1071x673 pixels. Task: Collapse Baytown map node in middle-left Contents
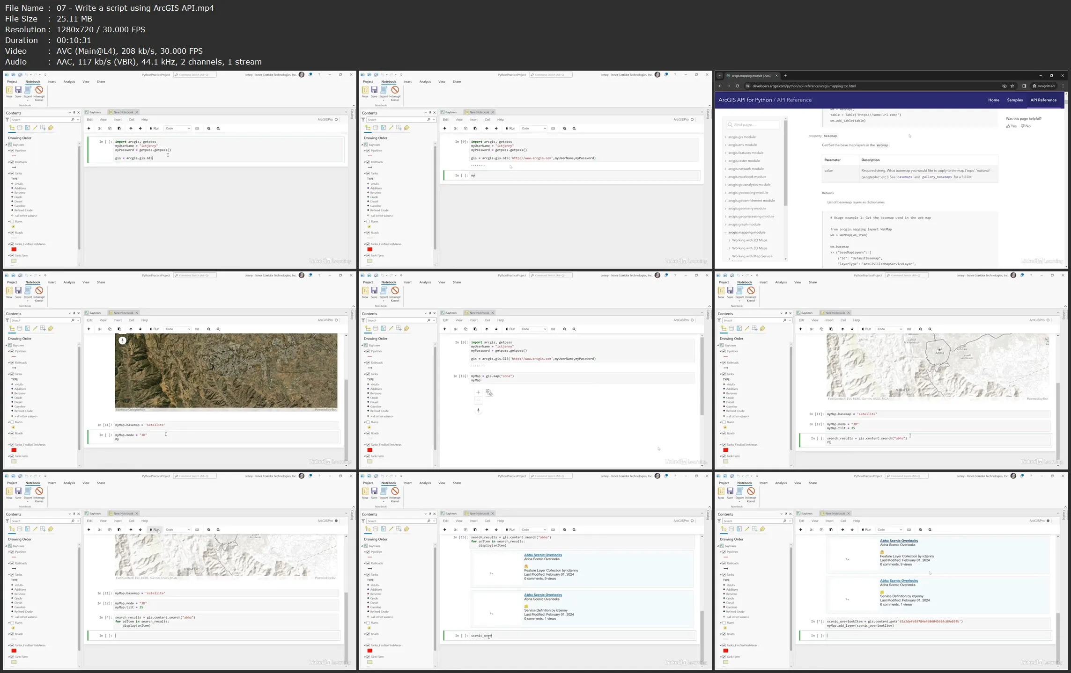point(7,346)
